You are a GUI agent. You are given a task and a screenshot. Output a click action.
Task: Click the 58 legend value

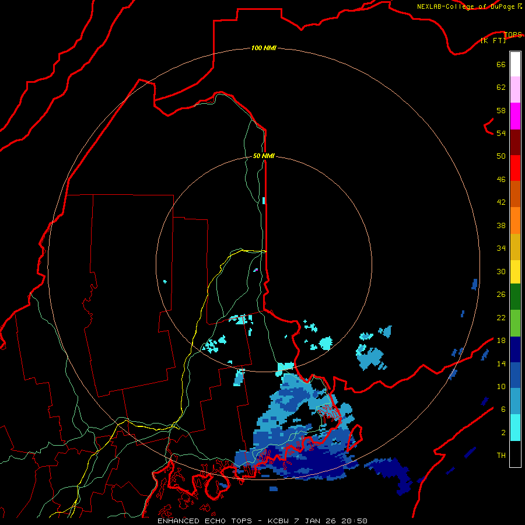click(x=501, y=110)
